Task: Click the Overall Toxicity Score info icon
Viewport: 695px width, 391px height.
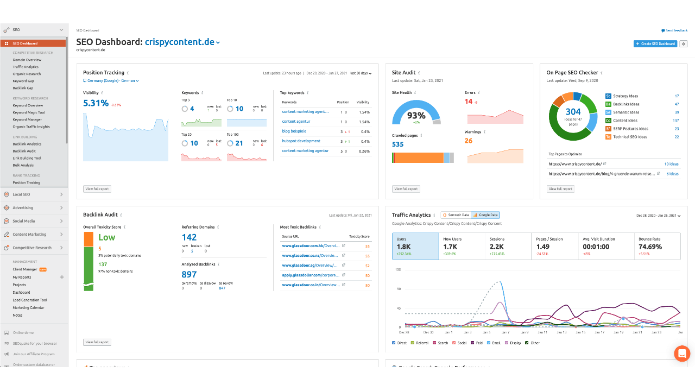Action: pos(125,227)
